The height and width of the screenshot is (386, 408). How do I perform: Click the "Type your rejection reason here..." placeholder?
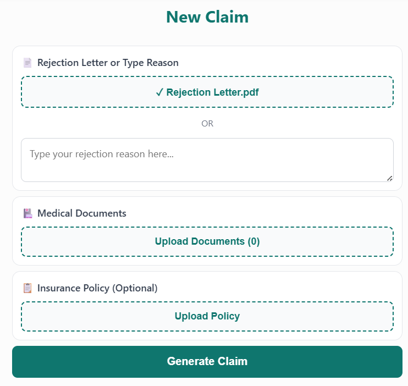click(102, 155)
